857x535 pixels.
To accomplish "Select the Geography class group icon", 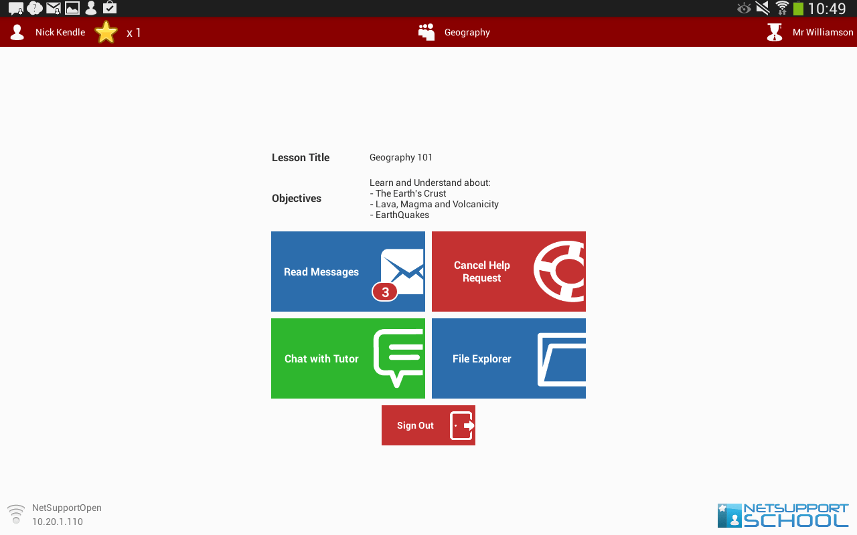I will pyautogui.click(x=426, y=32).
